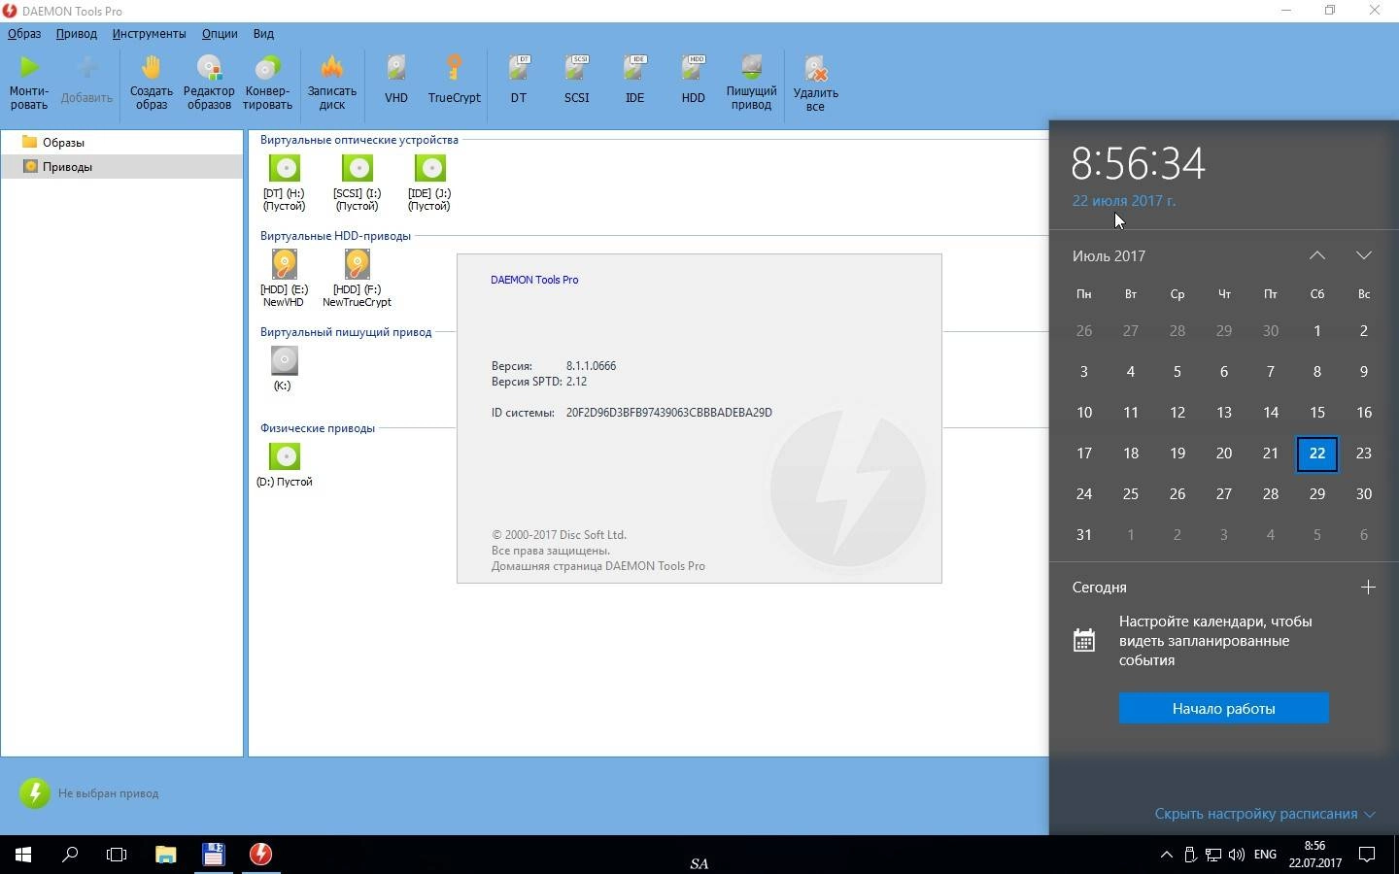Click the taskbar search magnifier icon

tap(70, 855)
